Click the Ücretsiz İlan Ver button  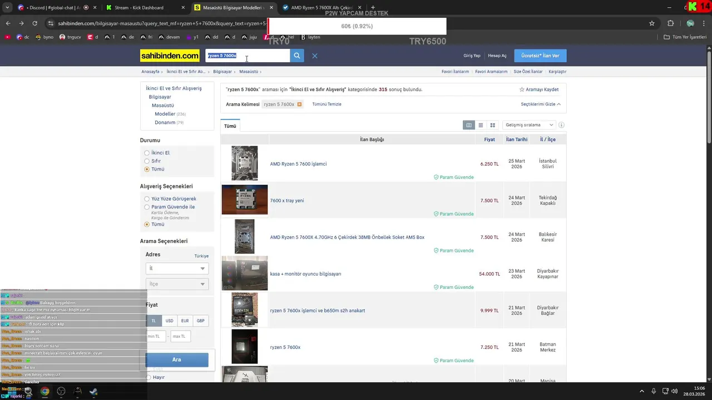[540, 56]
